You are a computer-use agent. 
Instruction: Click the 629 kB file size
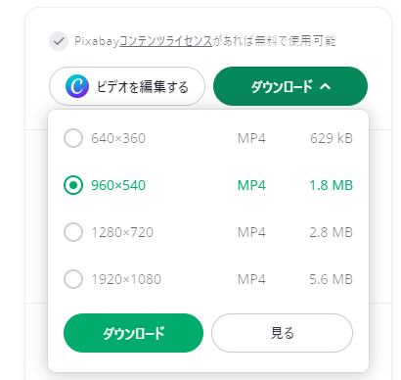332,138
